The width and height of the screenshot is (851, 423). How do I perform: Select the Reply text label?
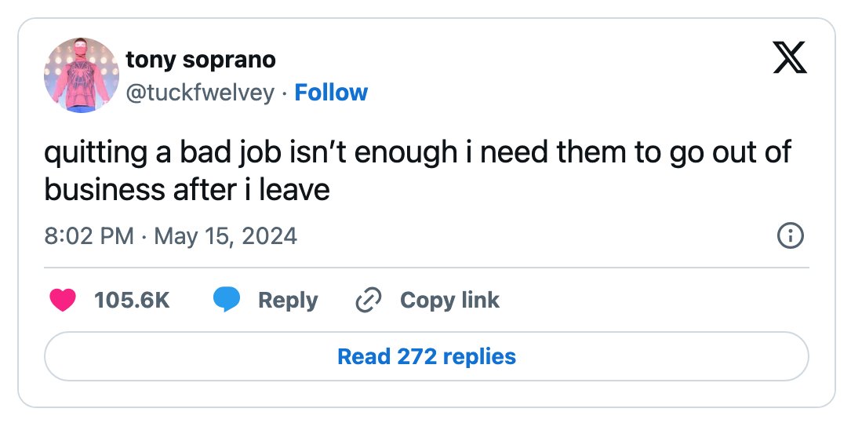(288, 301)
